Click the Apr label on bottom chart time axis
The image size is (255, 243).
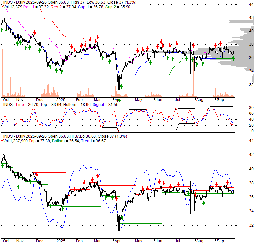(x=118, y=241)
